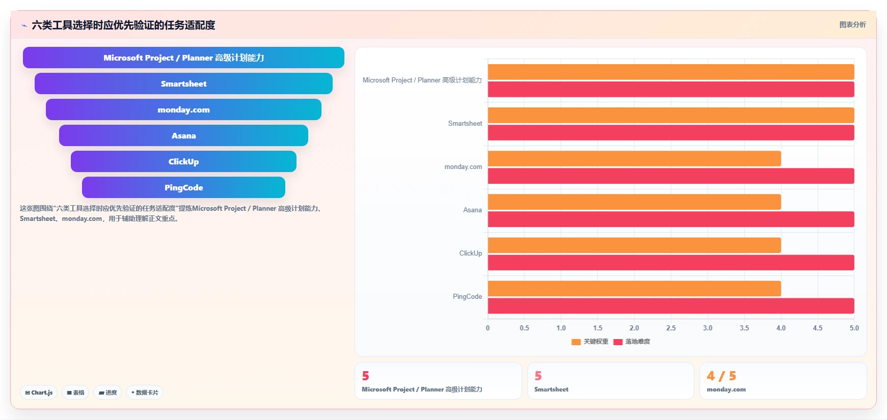This screenshot has width=887, height=420.
Task: Click the 进度 tag chip
Action: point(107,393)
